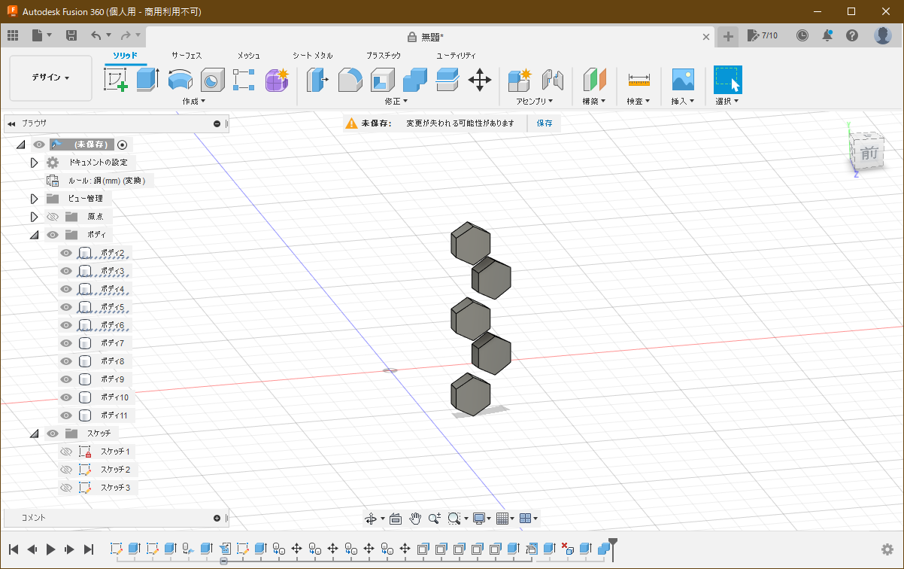904x569 pixels.
Task: Show スケッチ3 with its eye icon
Action: (66, 488)
